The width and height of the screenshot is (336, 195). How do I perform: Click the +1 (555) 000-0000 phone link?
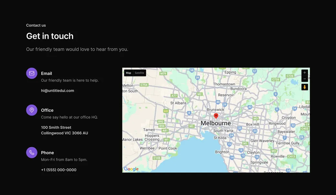coord(58,169)
